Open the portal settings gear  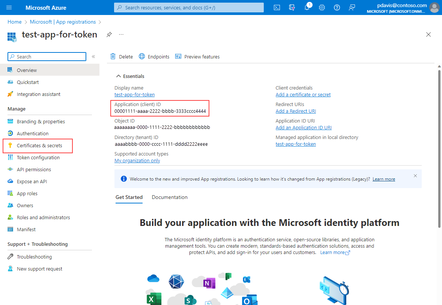click(x=322, y=7)
